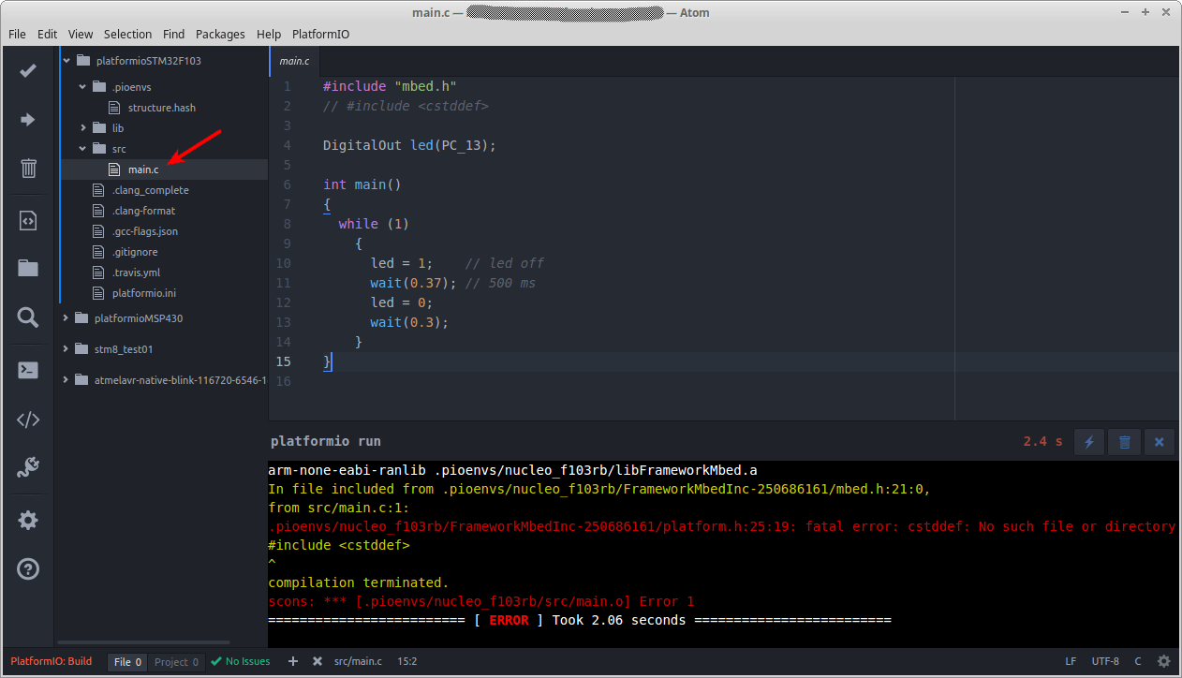Open the Edit menu
The image size is (1182, 678).
[47, 34]
